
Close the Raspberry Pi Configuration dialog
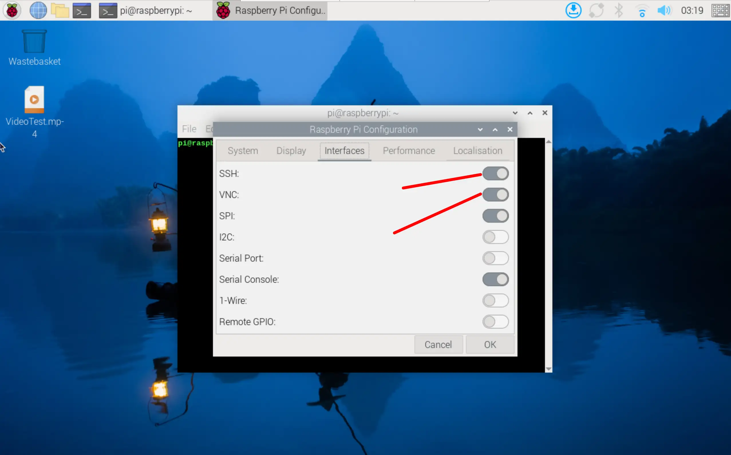[x=510, y=129]
